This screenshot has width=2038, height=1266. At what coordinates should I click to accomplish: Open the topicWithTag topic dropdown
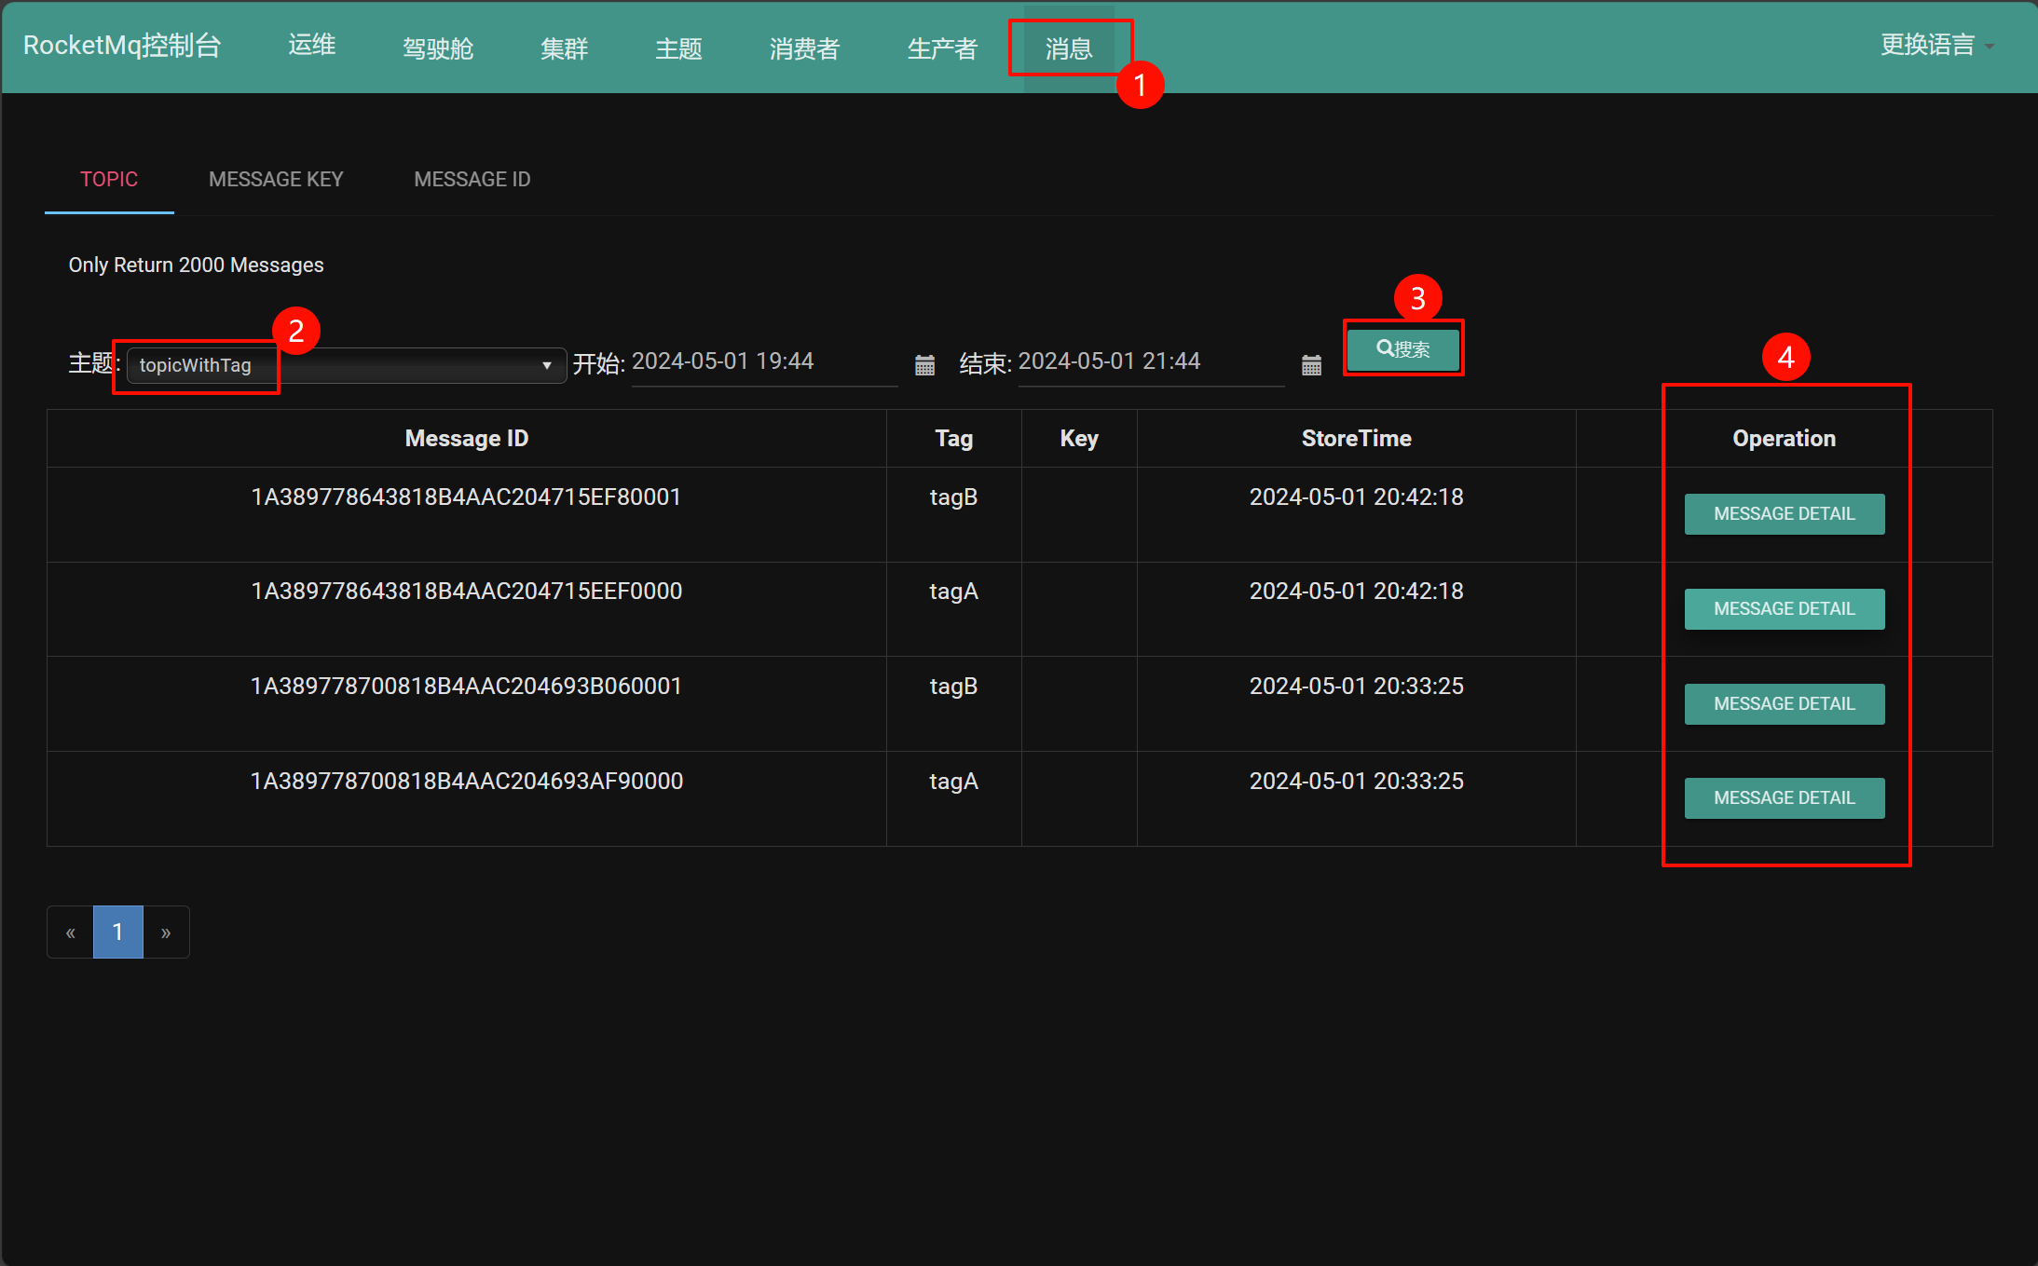[x=346, y=365]
